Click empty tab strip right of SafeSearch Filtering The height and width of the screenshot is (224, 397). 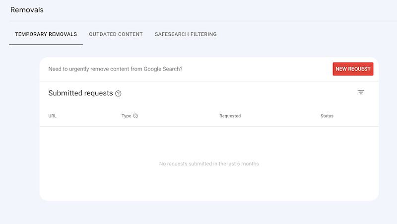coord(298,34)
